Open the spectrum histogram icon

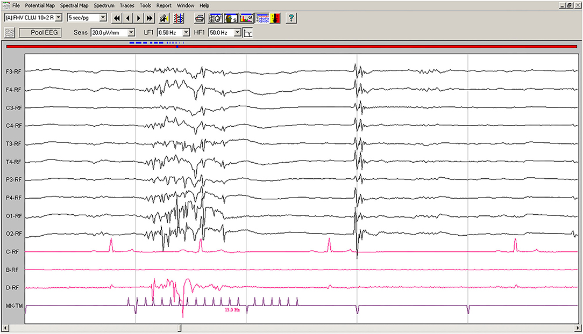pos(246,18)
